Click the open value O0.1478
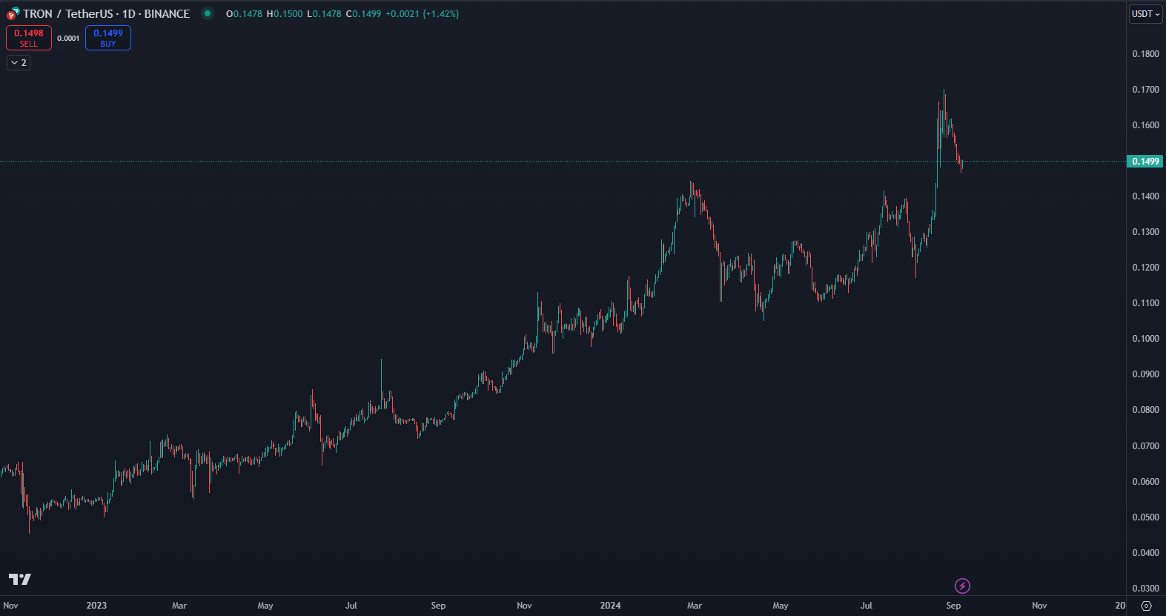1166x616 pixels. (244, 14)
